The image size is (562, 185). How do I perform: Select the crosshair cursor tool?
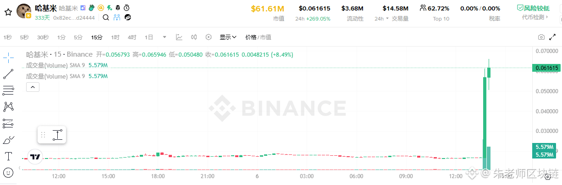coord(8,58)
